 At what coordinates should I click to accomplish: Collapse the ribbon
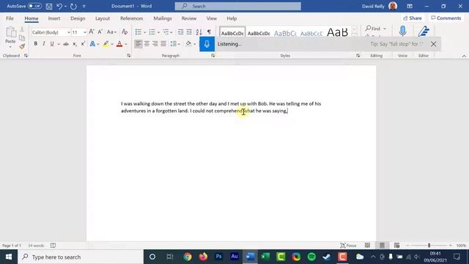click(x=464, y=56)
